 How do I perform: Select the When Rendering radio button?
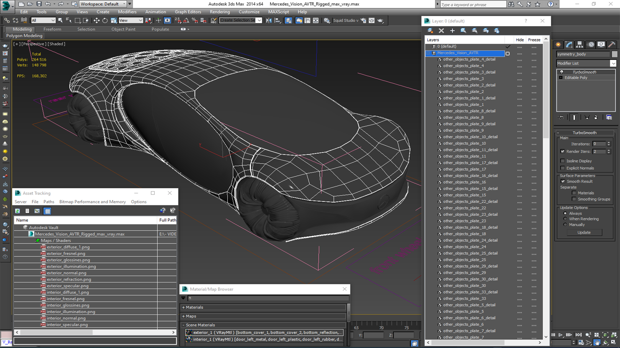(565, 219)
